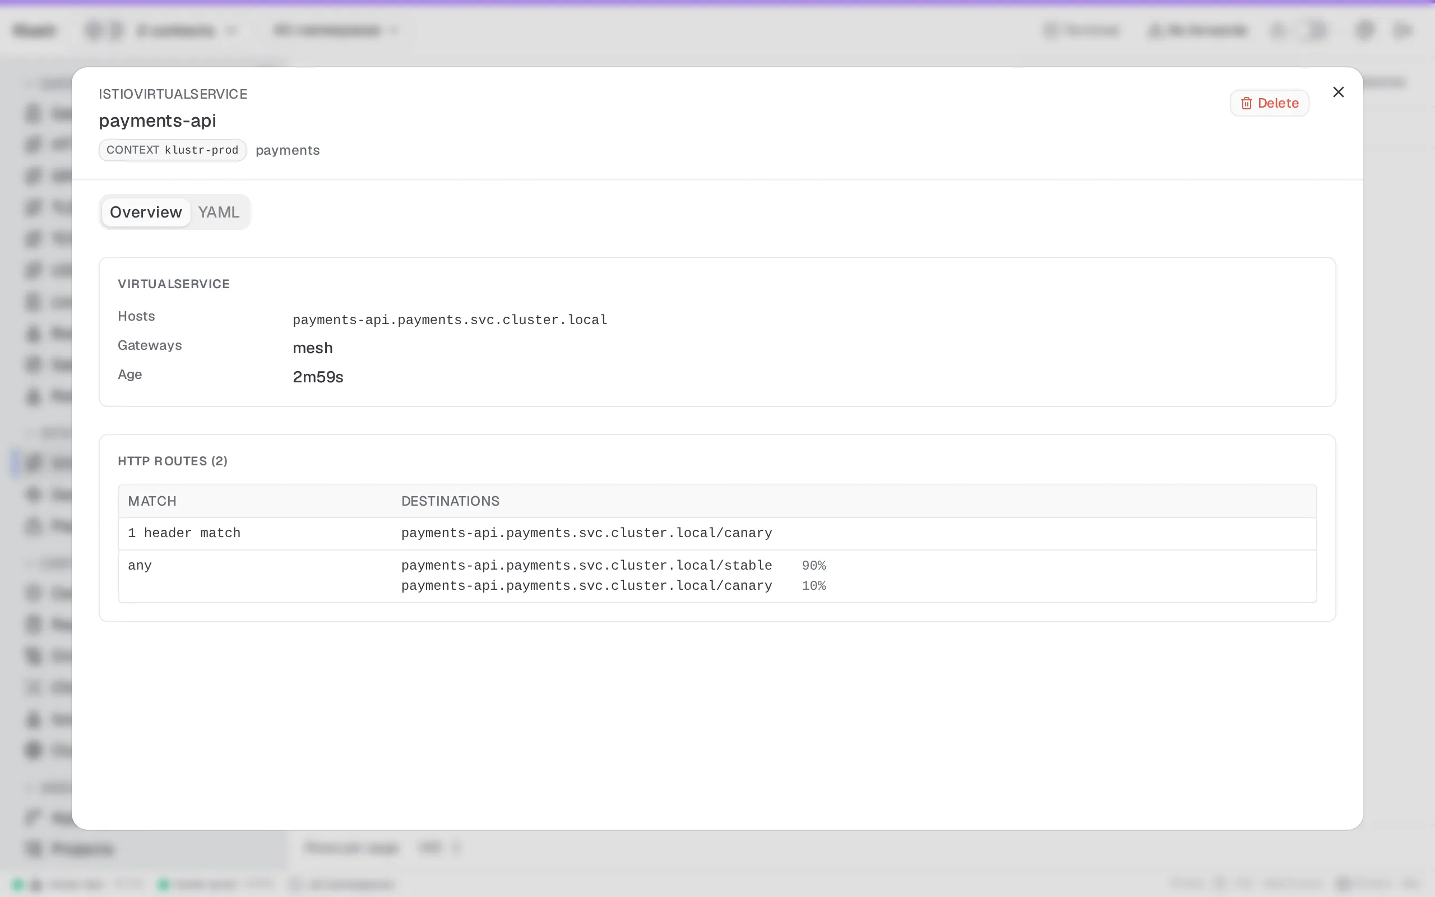Viewport: 1435px width, 897px height.
Task: Click the 10% weight value
Action: (x=813, y=585)
